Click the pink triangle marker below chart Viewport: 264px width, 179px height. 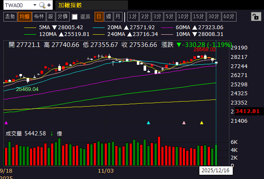[x=184, y=123]
